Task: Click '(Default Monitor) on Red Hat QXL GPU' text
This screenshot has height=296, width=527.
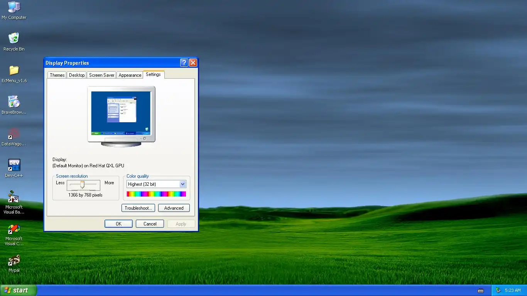Action: coord(88,166)
